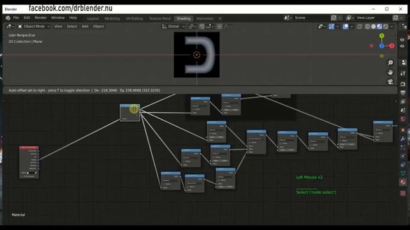Open the File menu

(16, 18)
